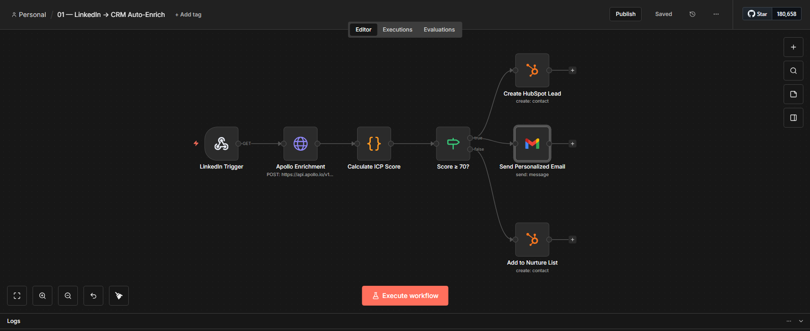Toggle the side panel view icon
Image resolution: width=810 pixels, height=331 pixels.
pyautogui.click(x=793, y=118)
